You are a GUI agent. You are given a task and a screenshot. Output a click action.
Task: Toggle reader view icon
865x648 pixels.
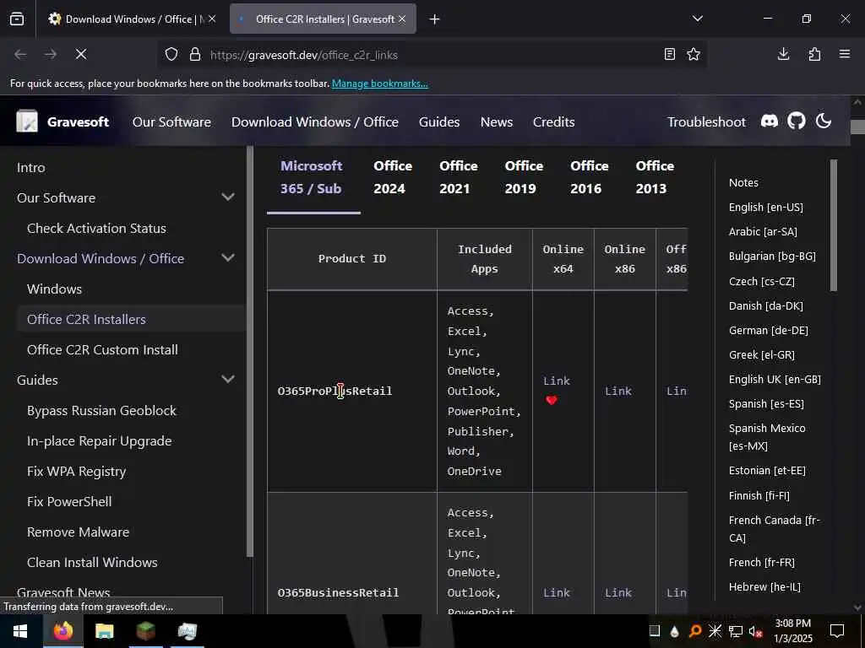pyautogui.click(x=669, y=54)
